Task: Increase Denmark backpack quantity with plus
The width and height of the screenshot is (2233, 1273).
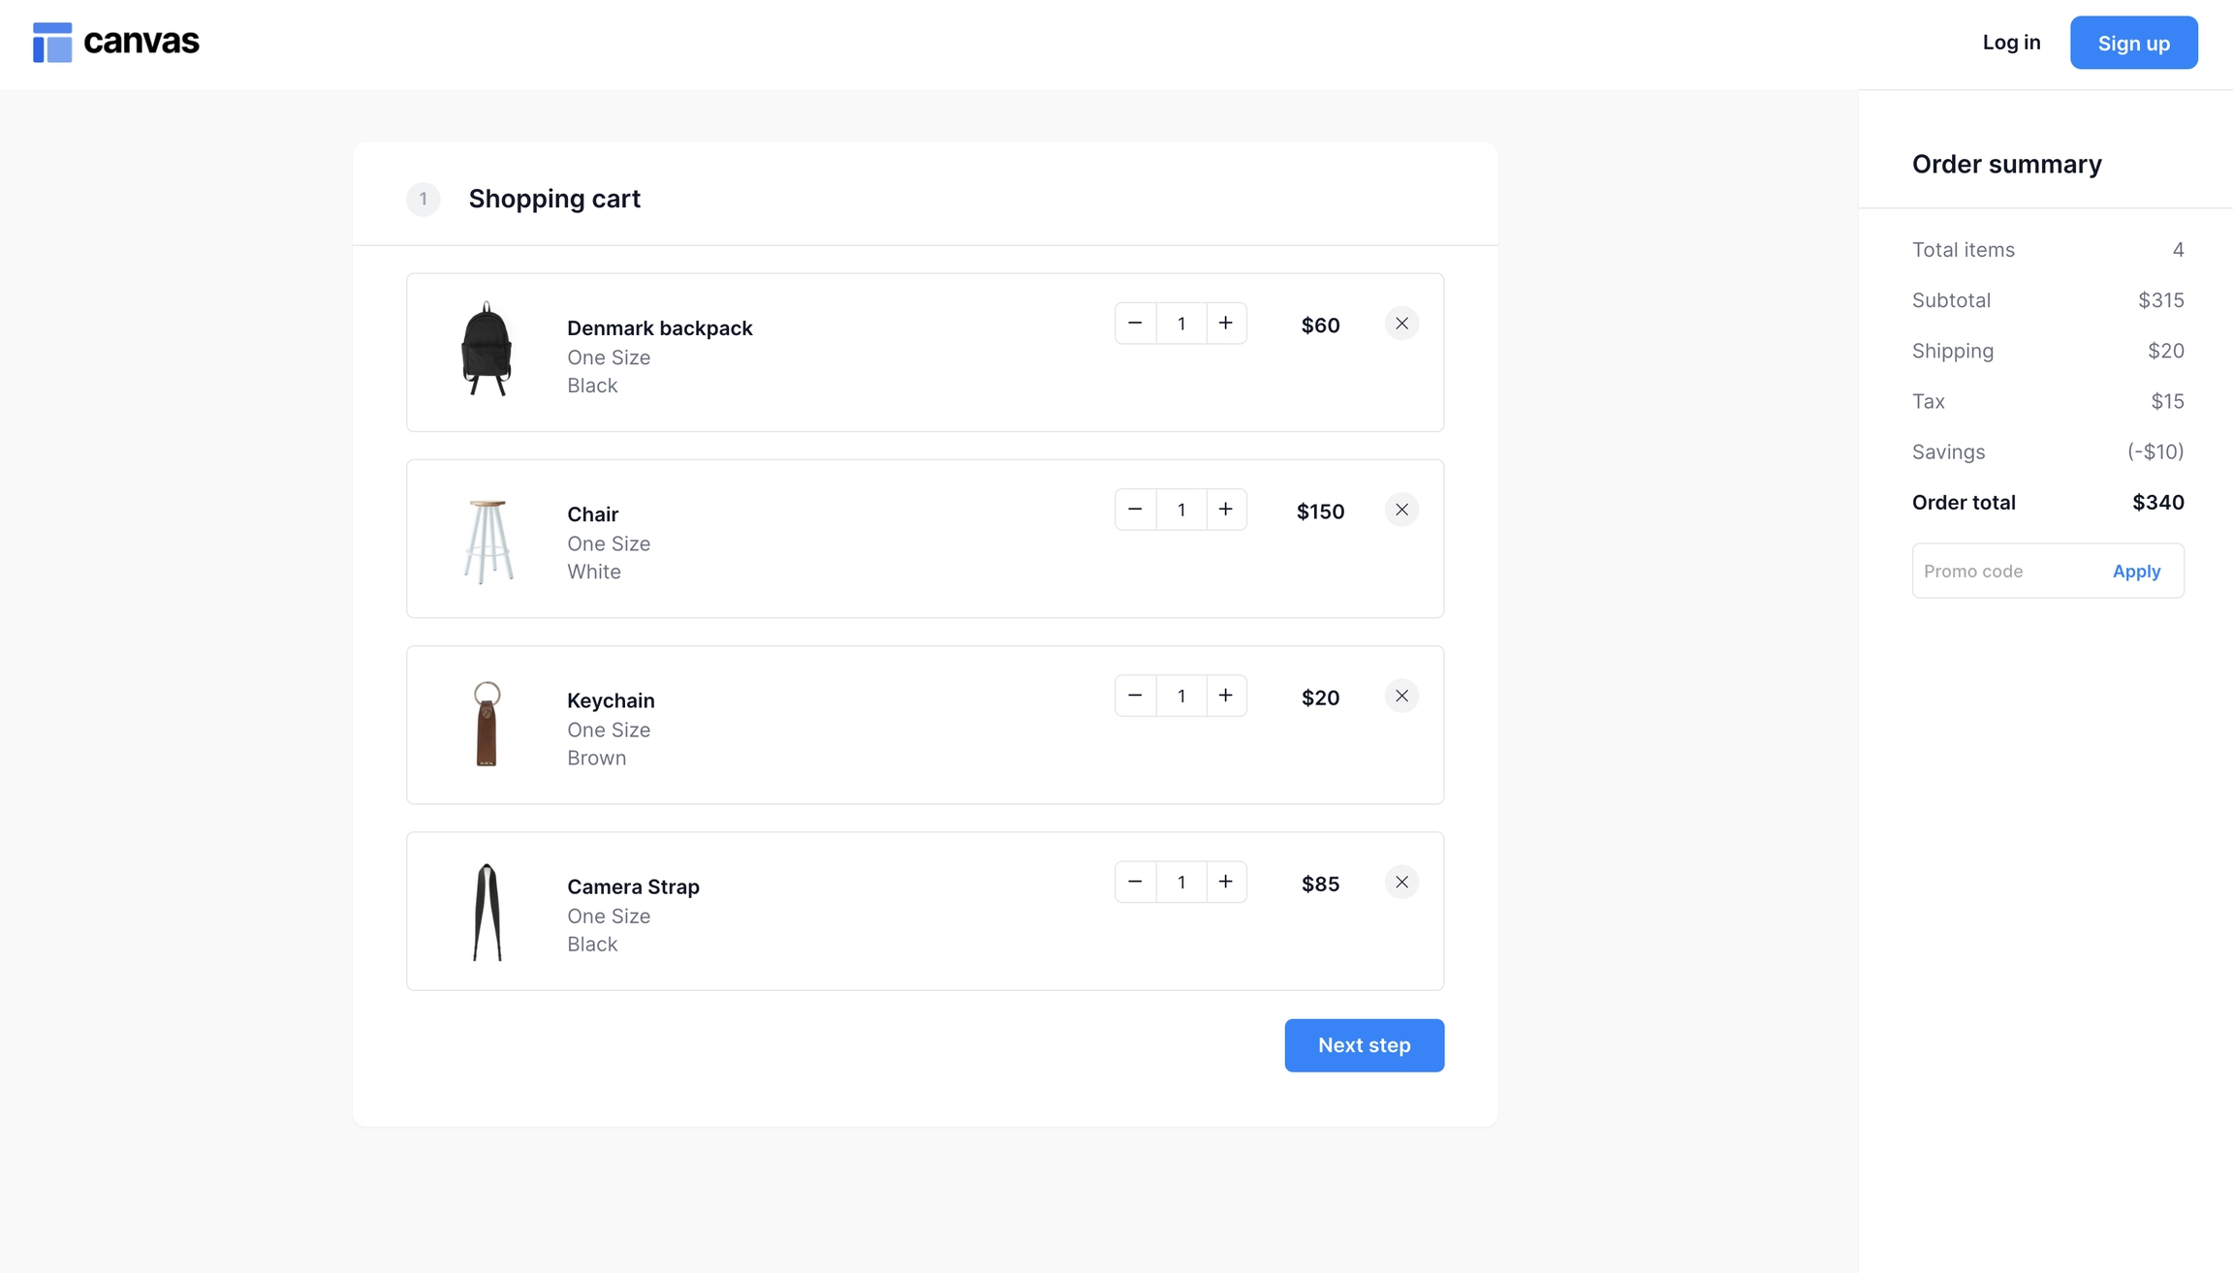Action: tap(1226, 324)
